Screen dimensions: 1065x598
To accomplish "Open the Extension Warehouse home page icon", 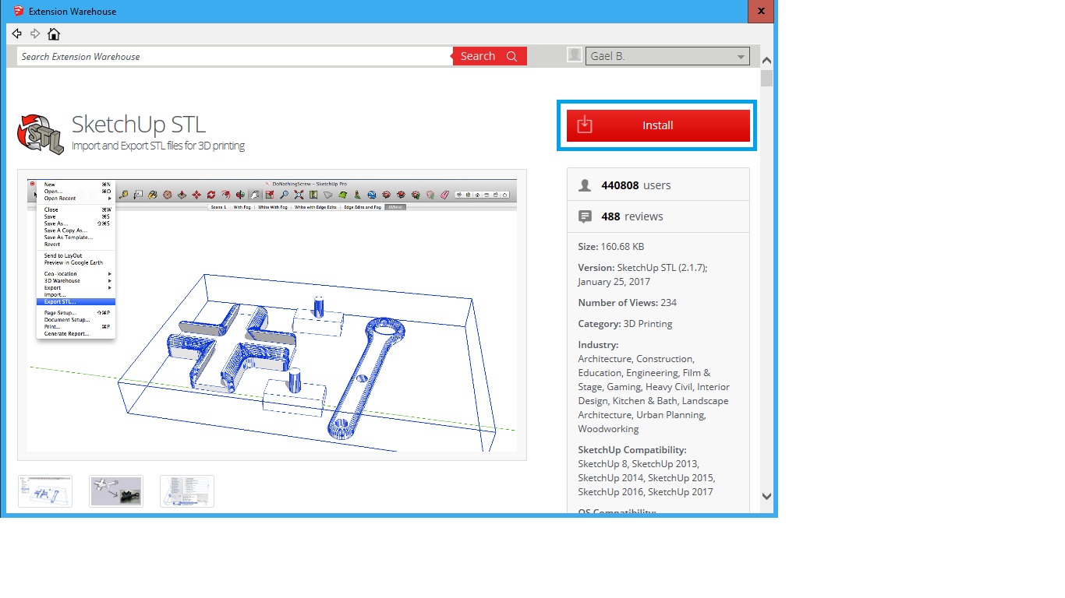I will point(53,33).
